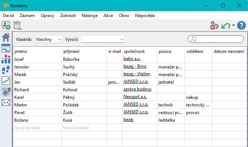Open the envelope mail icon in sidebar
Screen dimensions: 248x147
(x=6, y=102)
